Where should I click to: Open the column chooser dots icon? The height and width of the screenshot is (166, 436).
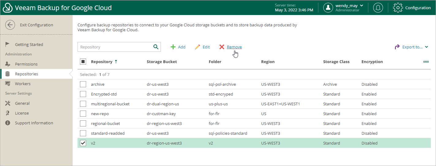(426, 62)
